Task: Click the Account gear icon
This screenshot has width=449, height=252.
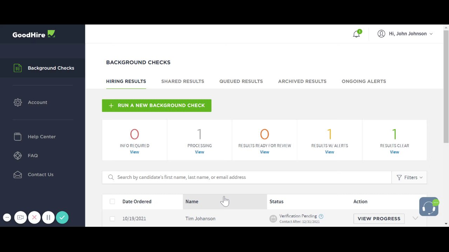Action: point(18,102)
